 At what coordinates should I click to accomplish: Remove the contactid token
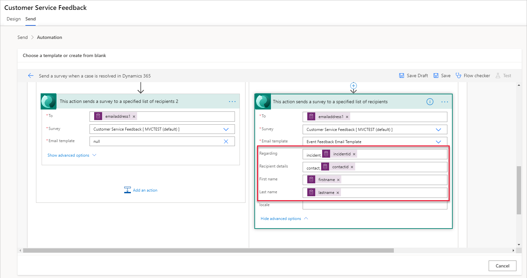click(352, 167)
